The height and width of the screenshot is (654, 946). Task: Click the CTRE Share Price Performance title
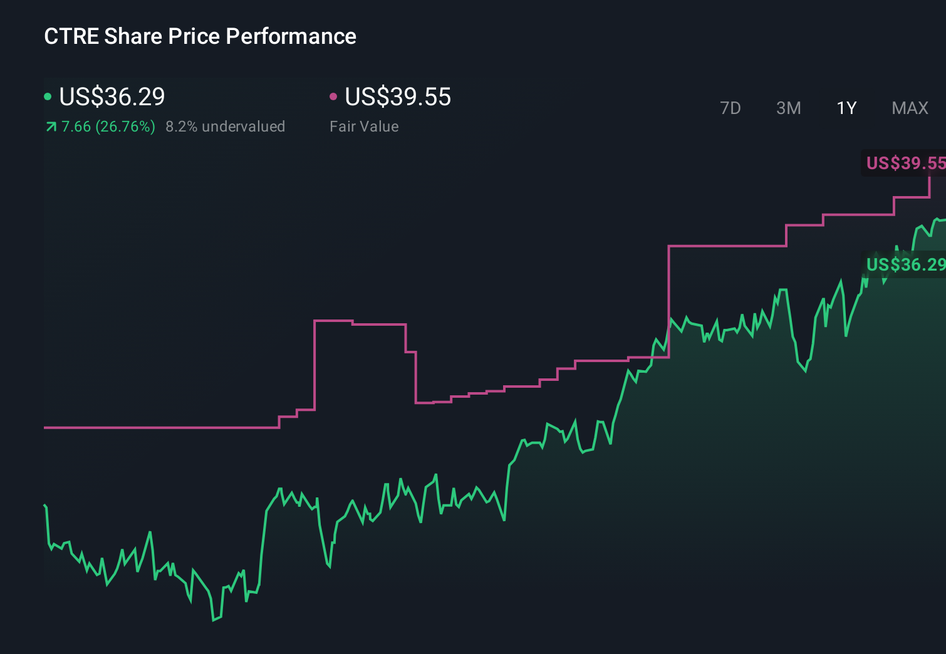[x=199, y=36]
